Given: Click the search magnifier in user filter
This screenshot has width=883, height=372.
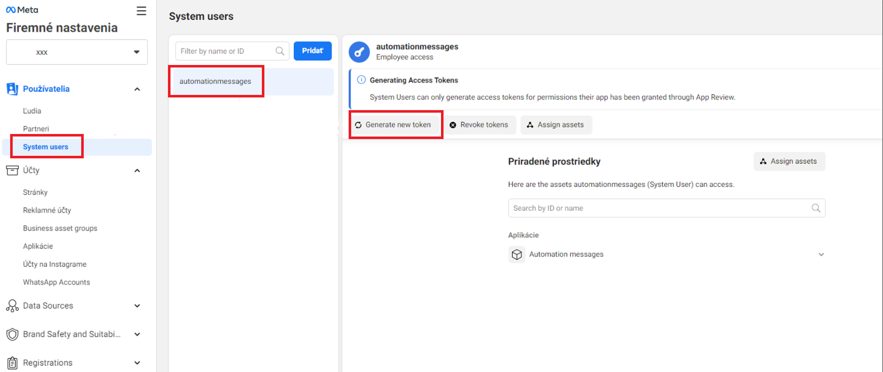Looking at the screenshot, I should 280,51.
